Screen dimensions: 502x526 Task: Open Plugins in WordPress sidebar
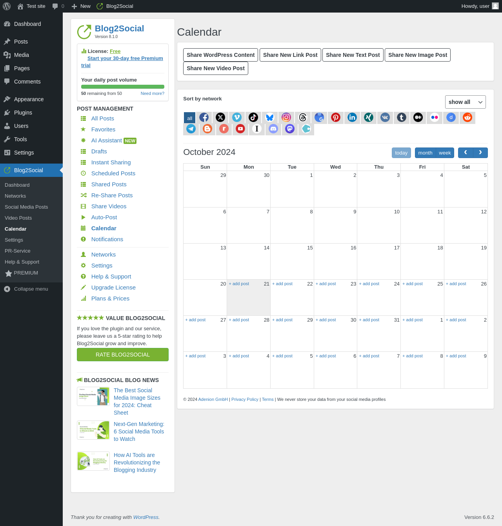31,113
